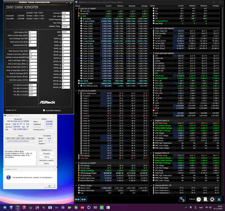Collapse the Memory Timings sensor group
The height and width of the screenshot is (211, 225).
[76, 186]
